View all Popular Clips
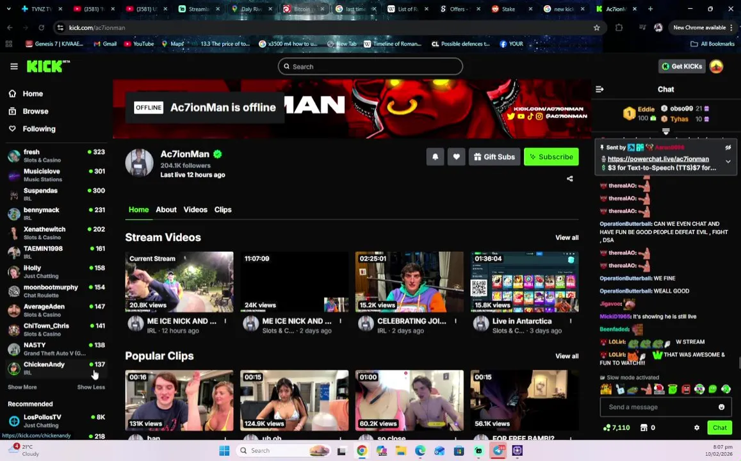Screen dimensions: 741x461 point(567,356)
